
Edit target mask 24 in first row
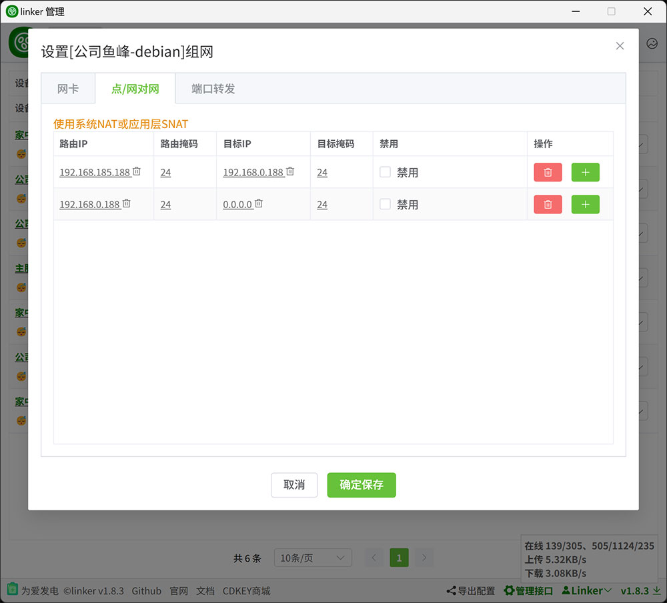click(x=322, y=172)
